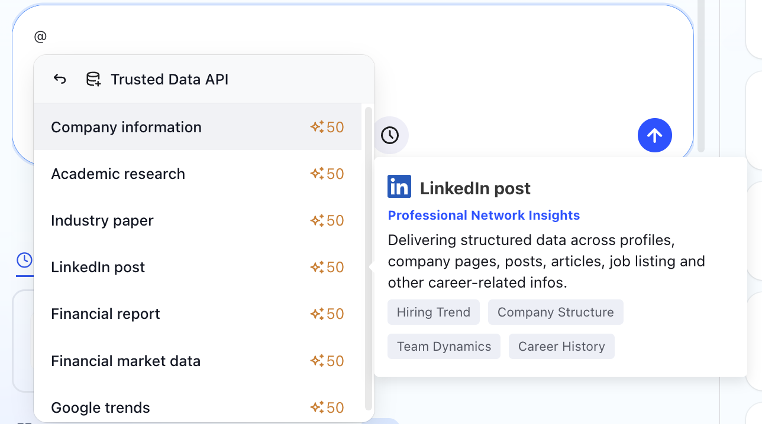
Task: Click the sparkle credit icon on Company information
Action: [317, 127]
